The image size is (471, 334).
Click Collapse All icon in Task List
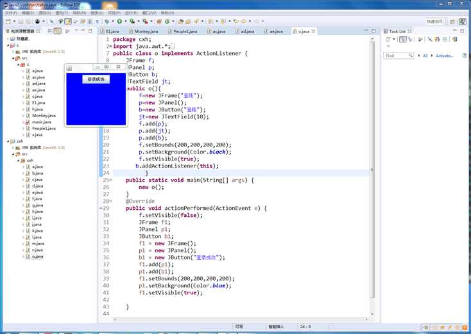point(445,39)
